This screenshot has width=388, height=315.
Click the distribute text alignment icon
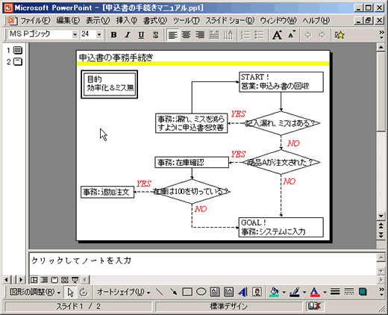pos(214,35)
